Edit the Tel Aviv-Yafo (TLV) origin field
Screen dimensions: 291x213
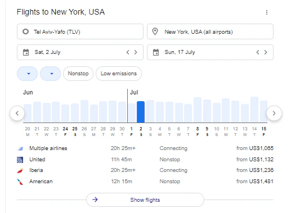tap(80, 31)
